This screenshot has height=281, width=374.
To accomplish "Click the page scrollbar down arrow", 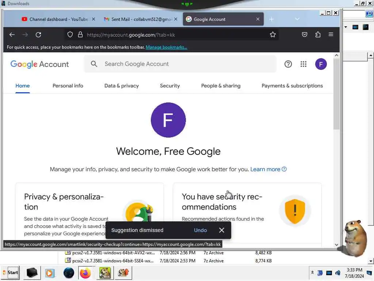I will pyautogui.click(x=336, y=245).
